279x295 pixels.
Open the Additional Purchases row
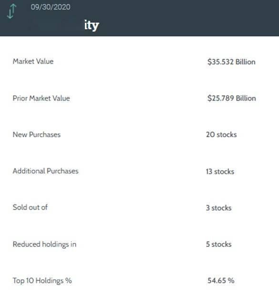(139, 171)
